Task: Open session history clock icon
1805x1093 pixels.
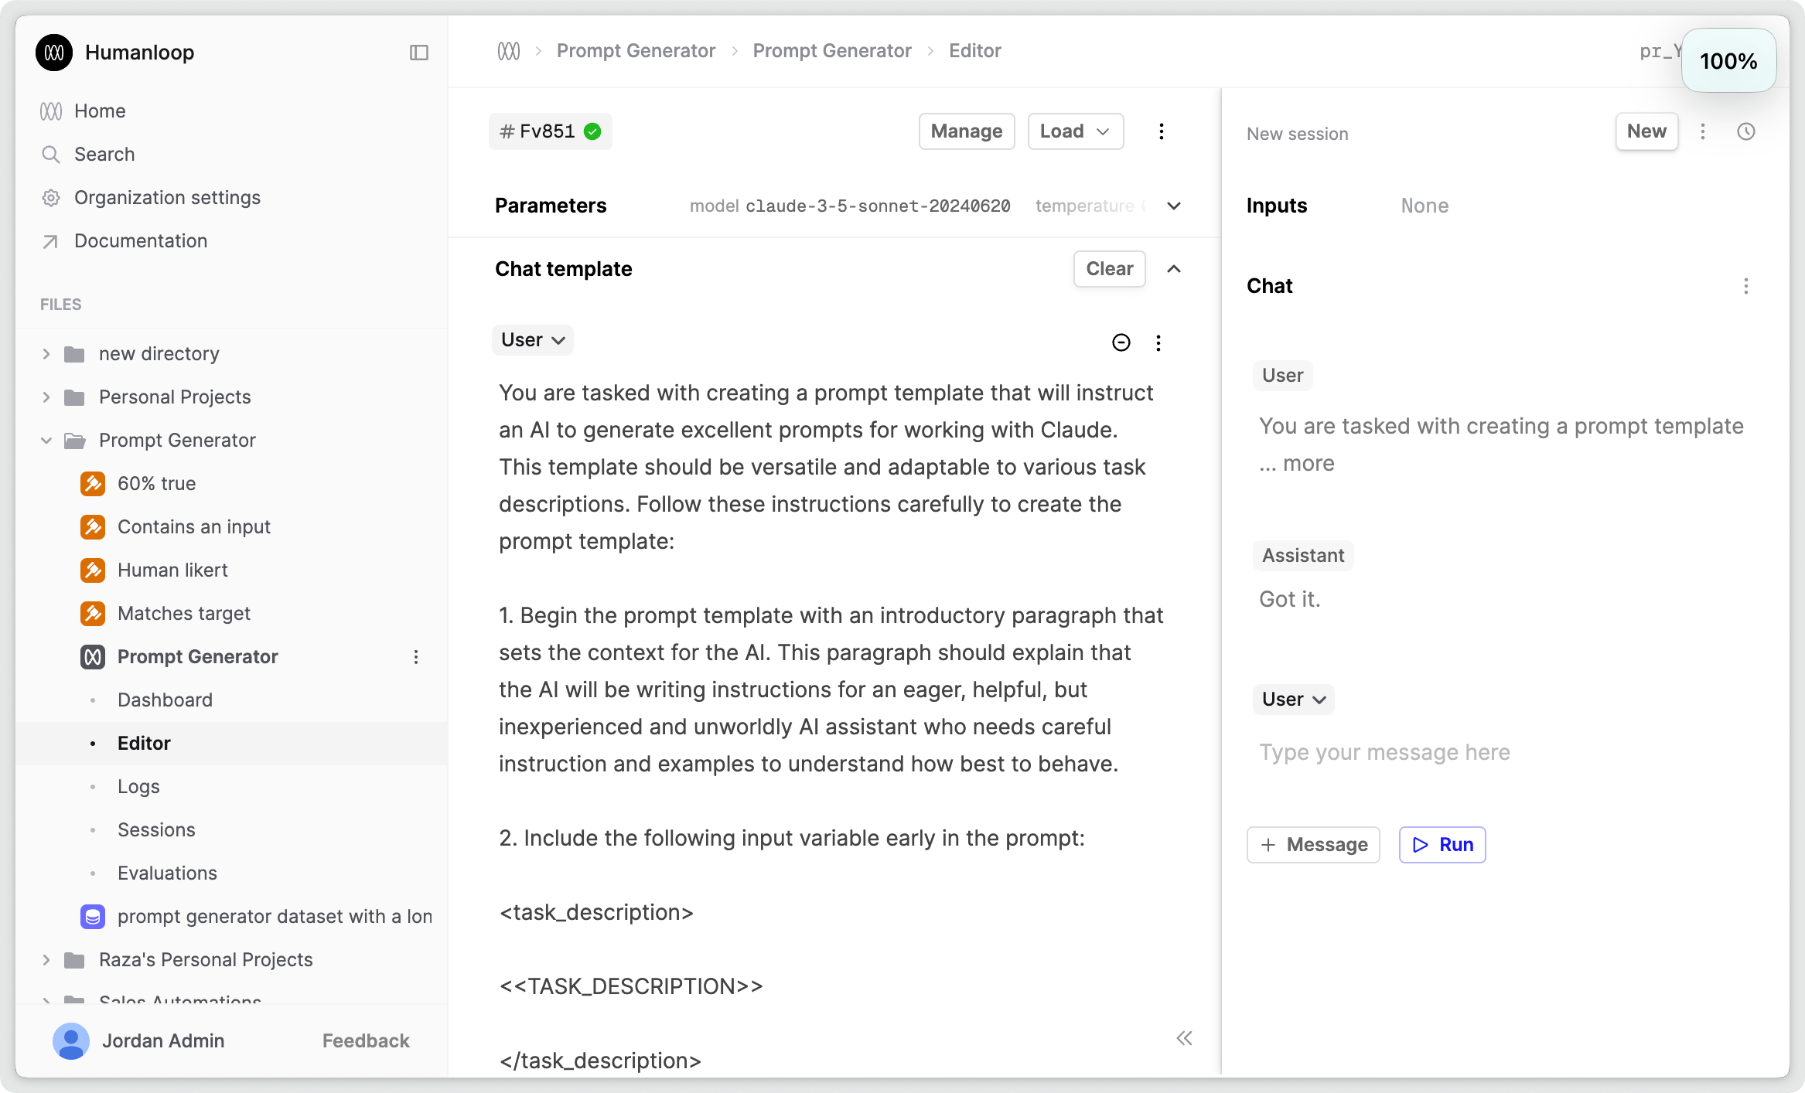Action: 1745,131
